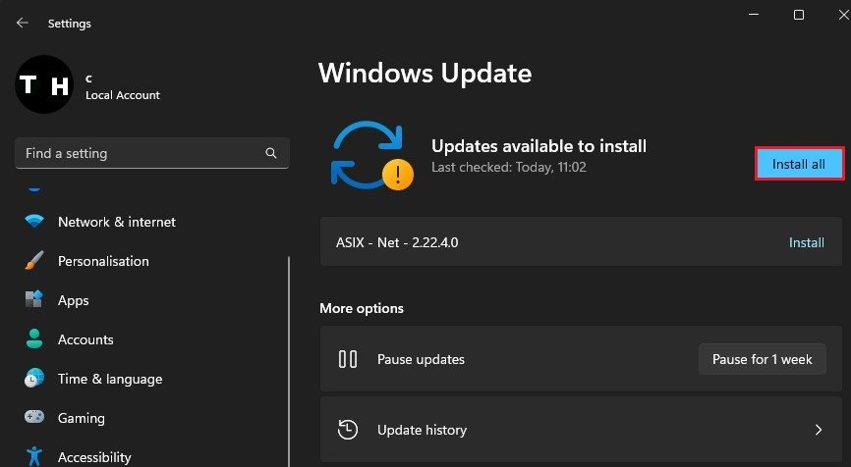Pause updates for 1 week
The width and height of the screenshot is (851, 467).
pyautogui.click(x=763, y=359)
